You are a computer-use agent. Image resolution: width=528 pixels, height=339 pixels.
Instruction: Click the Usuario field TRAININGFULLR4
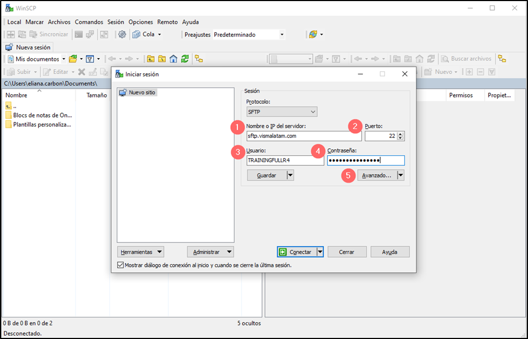tap(285, 160)
